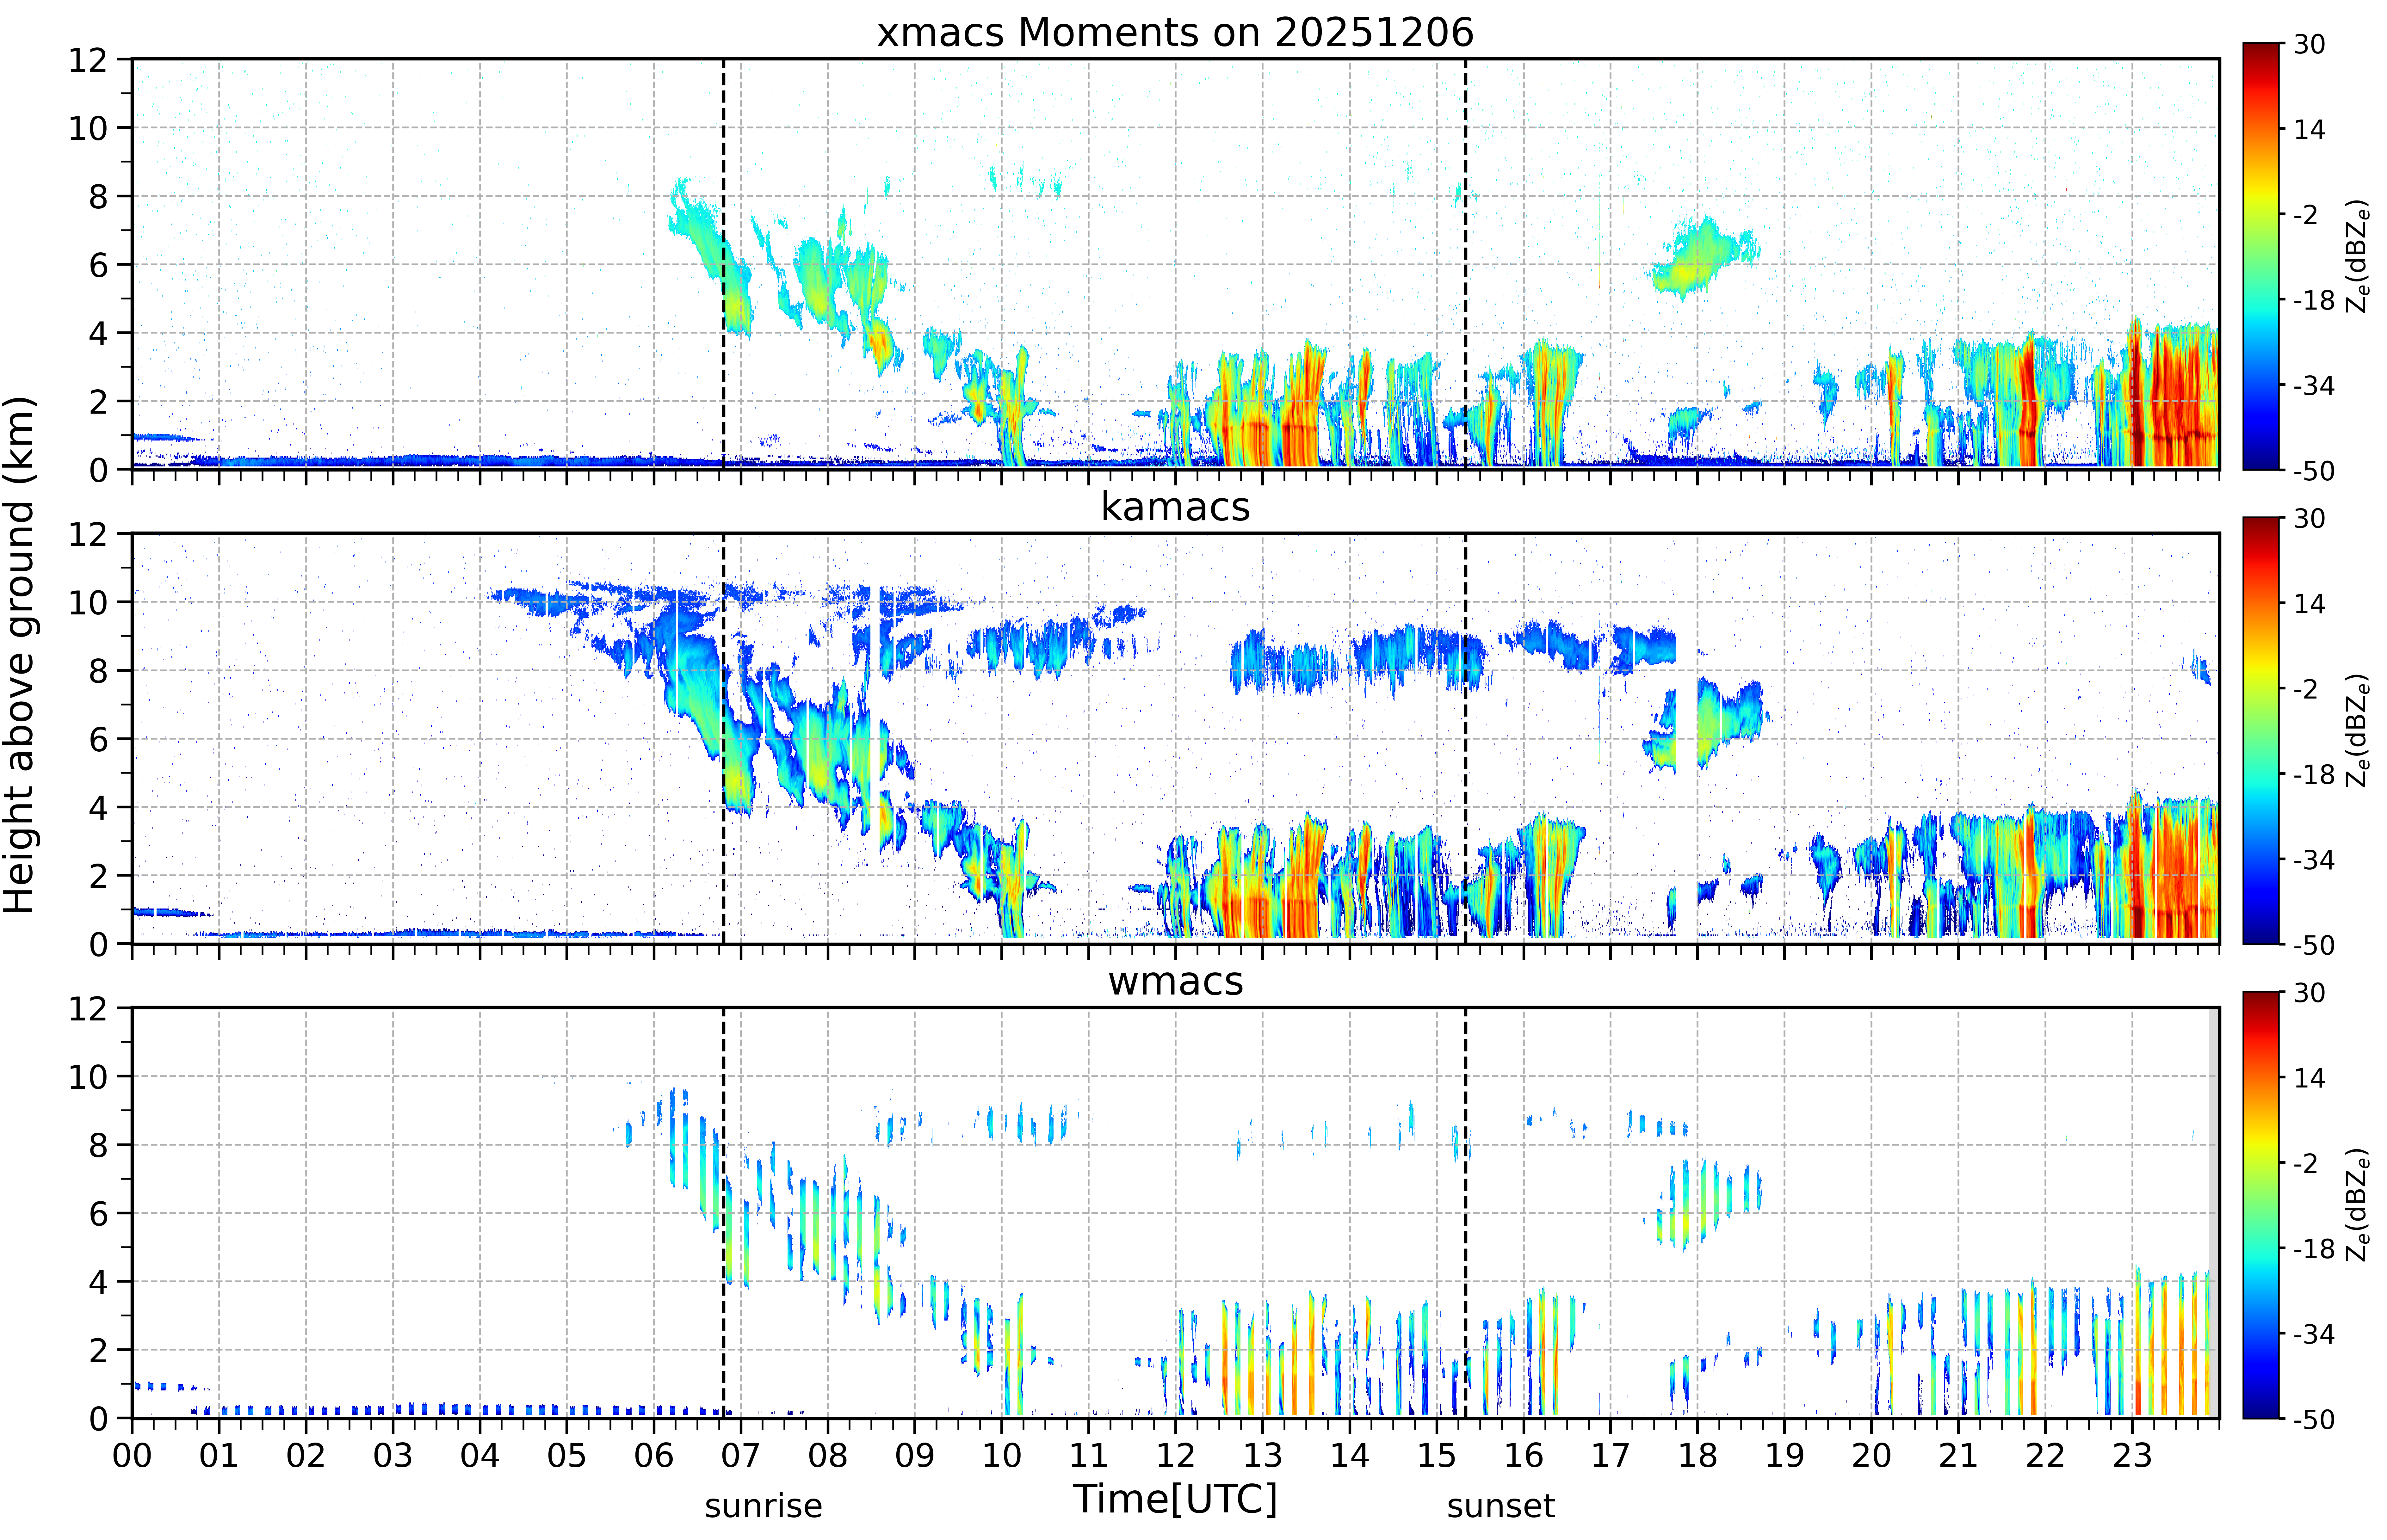This screenshot has width=2387, height=1540.
Task: Click the "15" time tick label
Action: (x=1437, y=1456)
